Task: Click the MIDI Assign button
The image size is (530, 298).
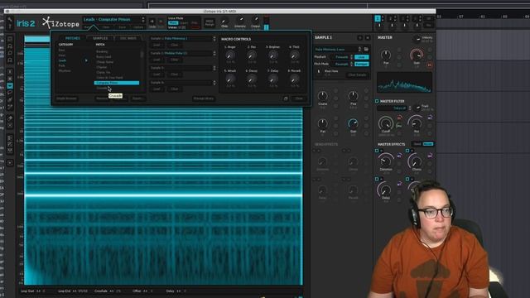Action: (x=210, y=22)
